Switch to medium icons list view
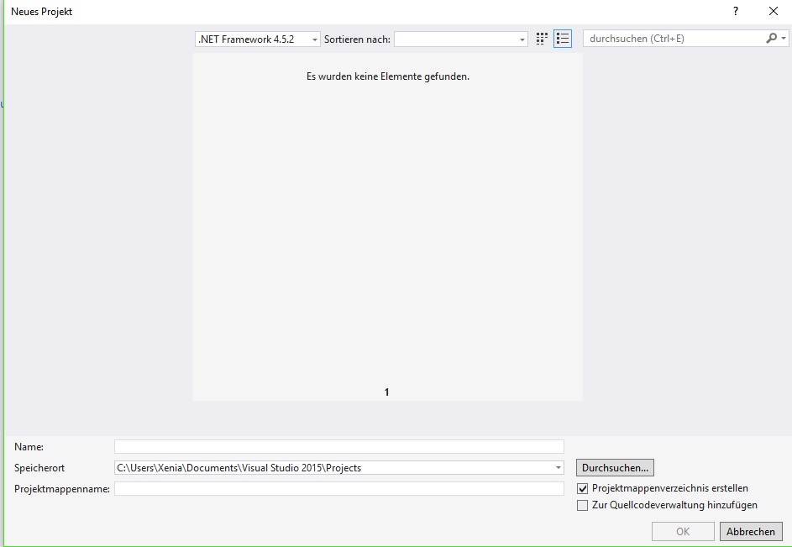 point(563,39)
